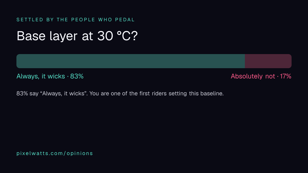Click the 'Base layer at 30 °C?' heading
The height and width of the screenshot is (173, 308).
[x=77, y=36]
